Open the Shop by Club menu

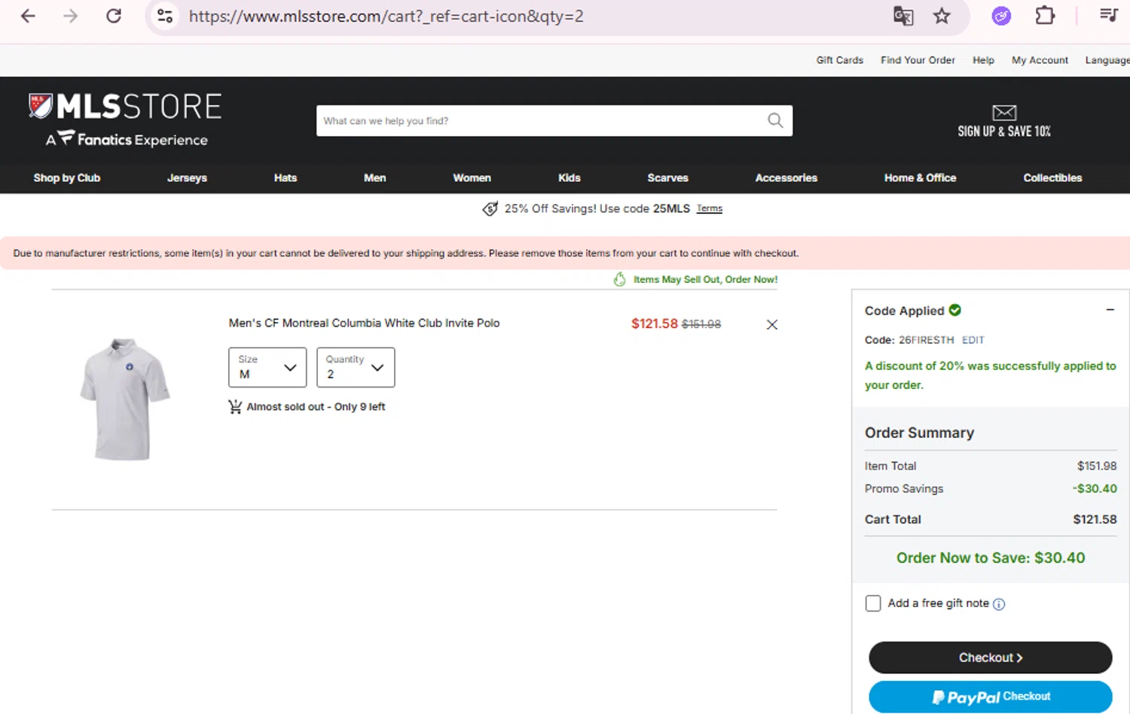67,178
